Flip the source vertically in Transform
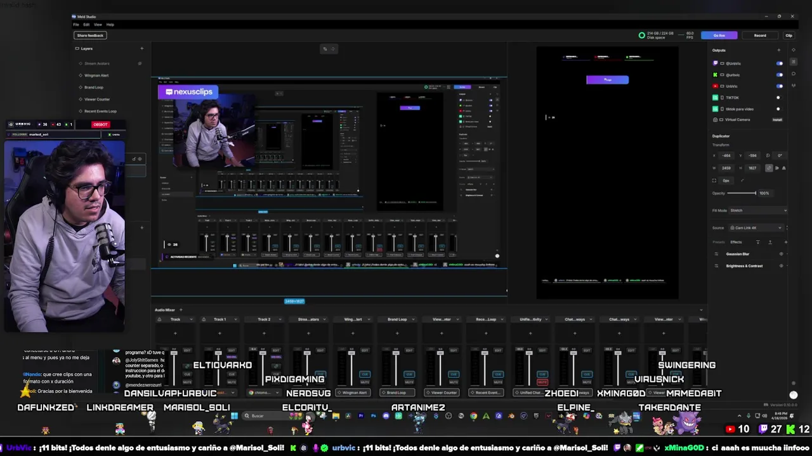This screenshot has width=812, height=456. pos(783,168)
